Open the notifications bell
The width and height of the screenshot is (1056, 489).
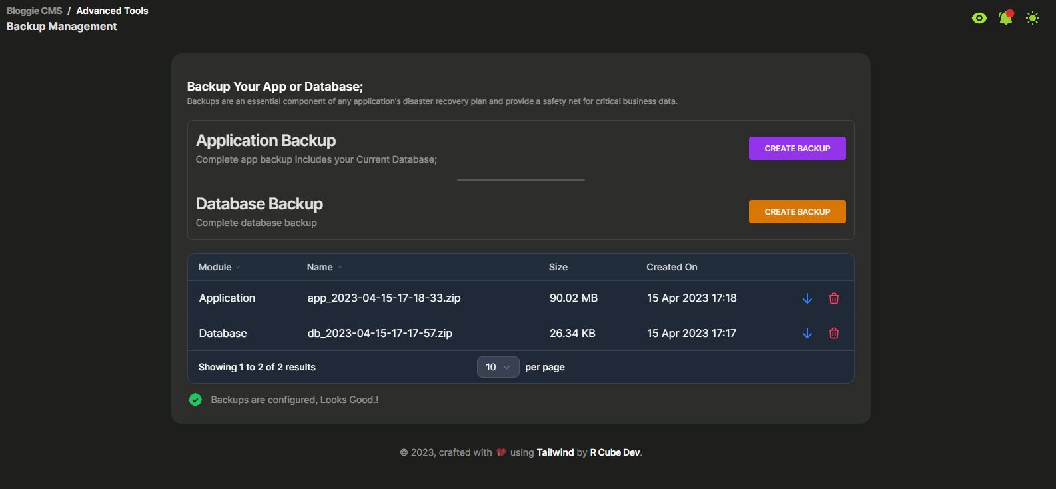click(1005, 18)
